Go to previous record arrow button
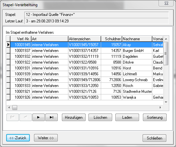Screen dimensions: 176x147 point(26,117)
